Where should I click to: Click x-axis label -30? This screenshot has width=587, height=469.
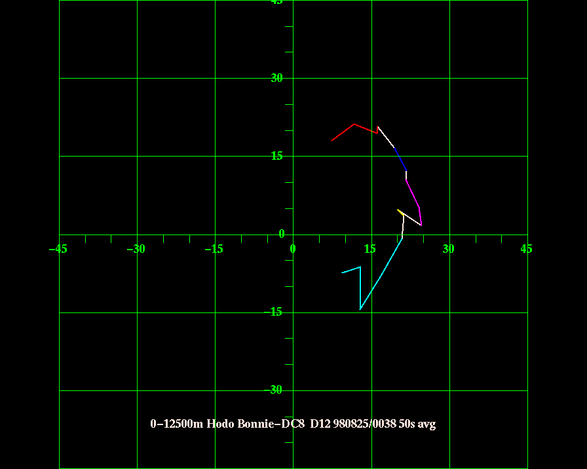point(136,249)
